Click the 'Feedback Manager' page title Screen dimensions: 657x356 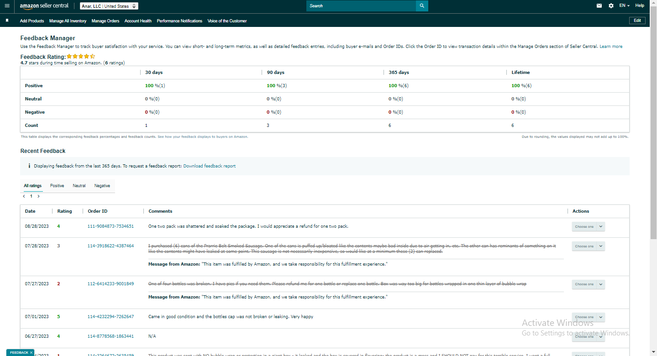point(48,38)
